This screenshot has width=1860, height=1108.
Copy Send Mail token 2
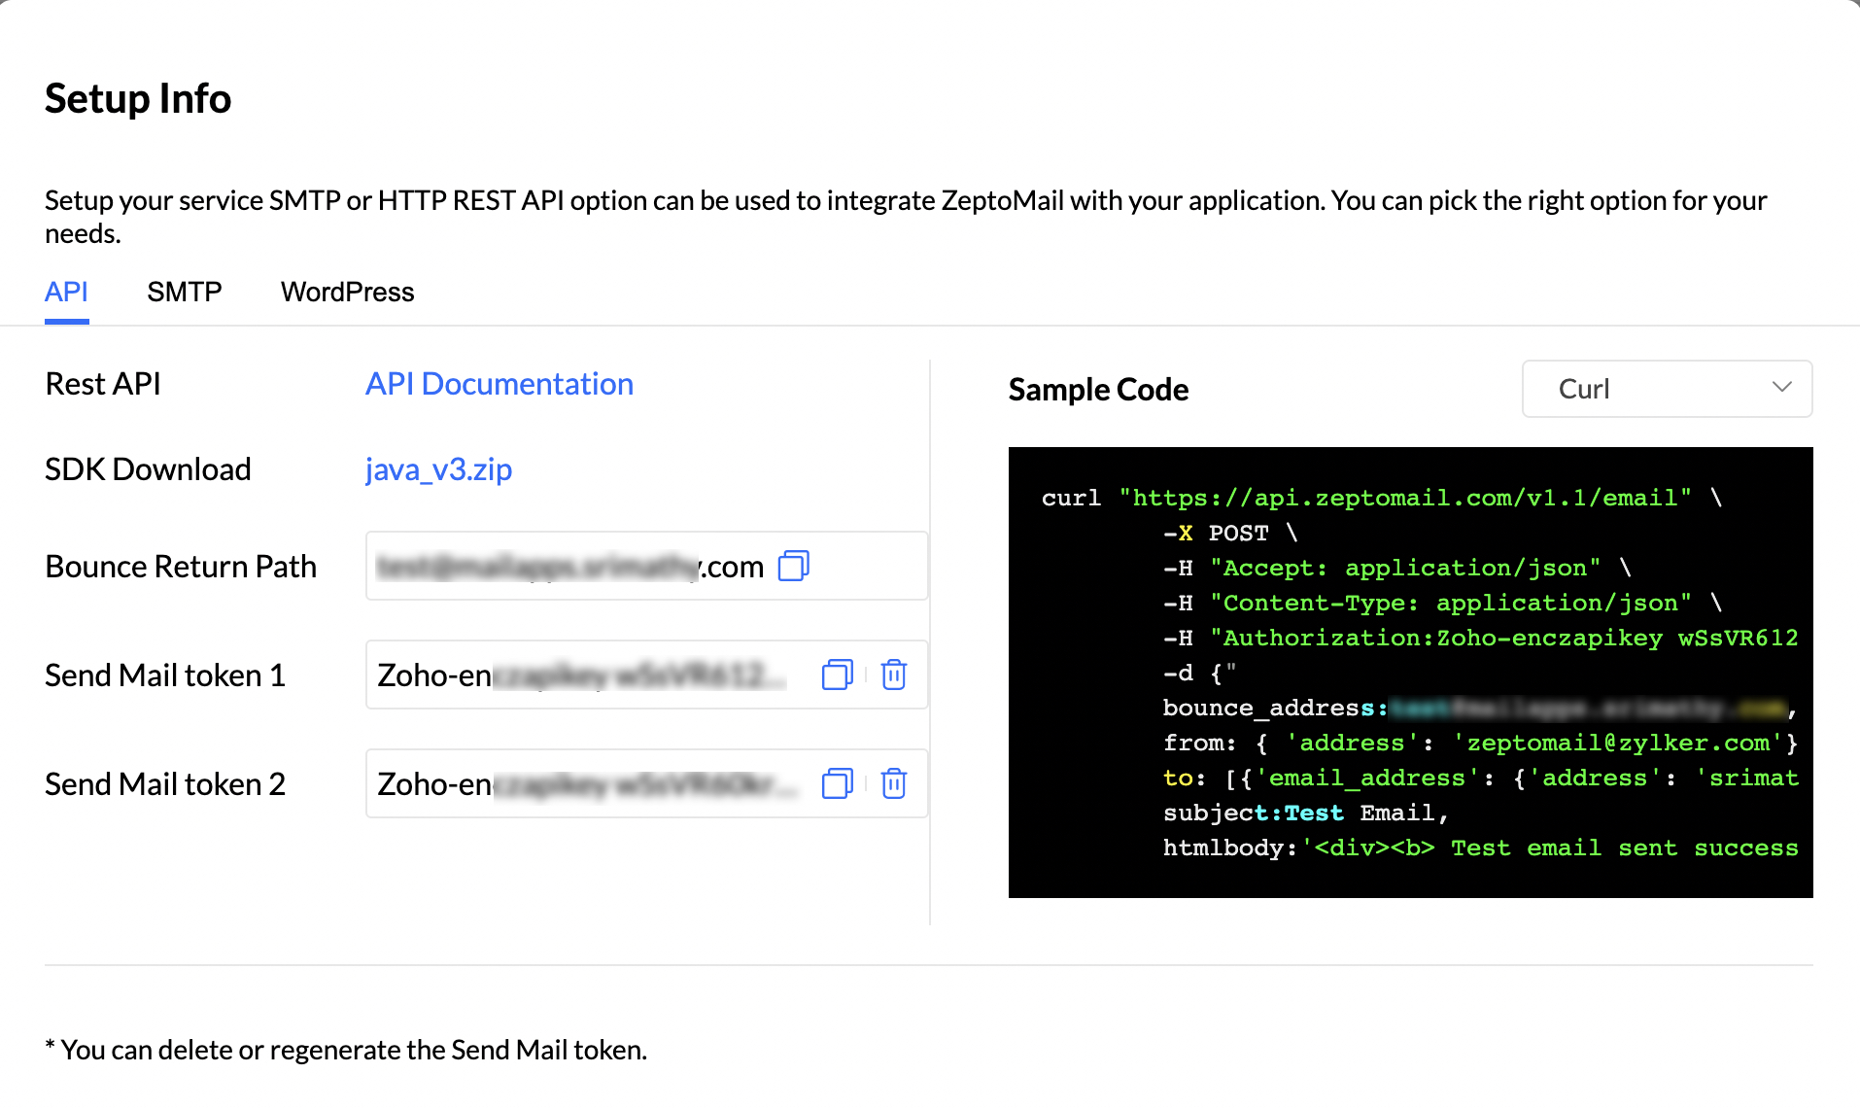837,783
